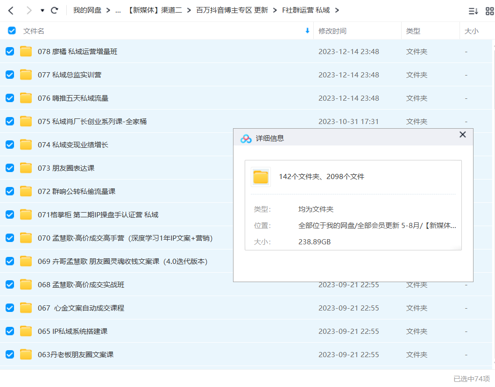Deselect the 073 朋友圈表达课 checkbox
495x387 pixels.
10,168
